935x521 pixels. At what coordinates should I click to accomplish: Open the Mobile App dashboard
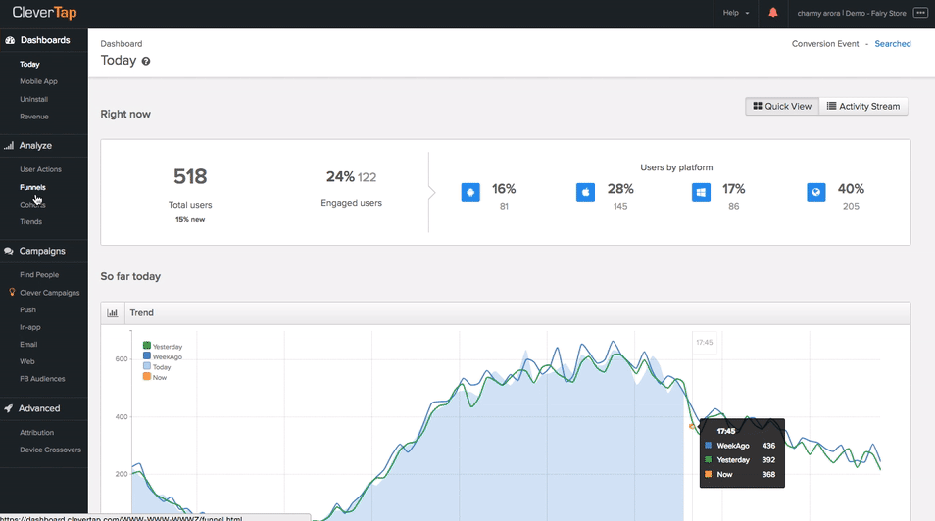coord(39,81)
